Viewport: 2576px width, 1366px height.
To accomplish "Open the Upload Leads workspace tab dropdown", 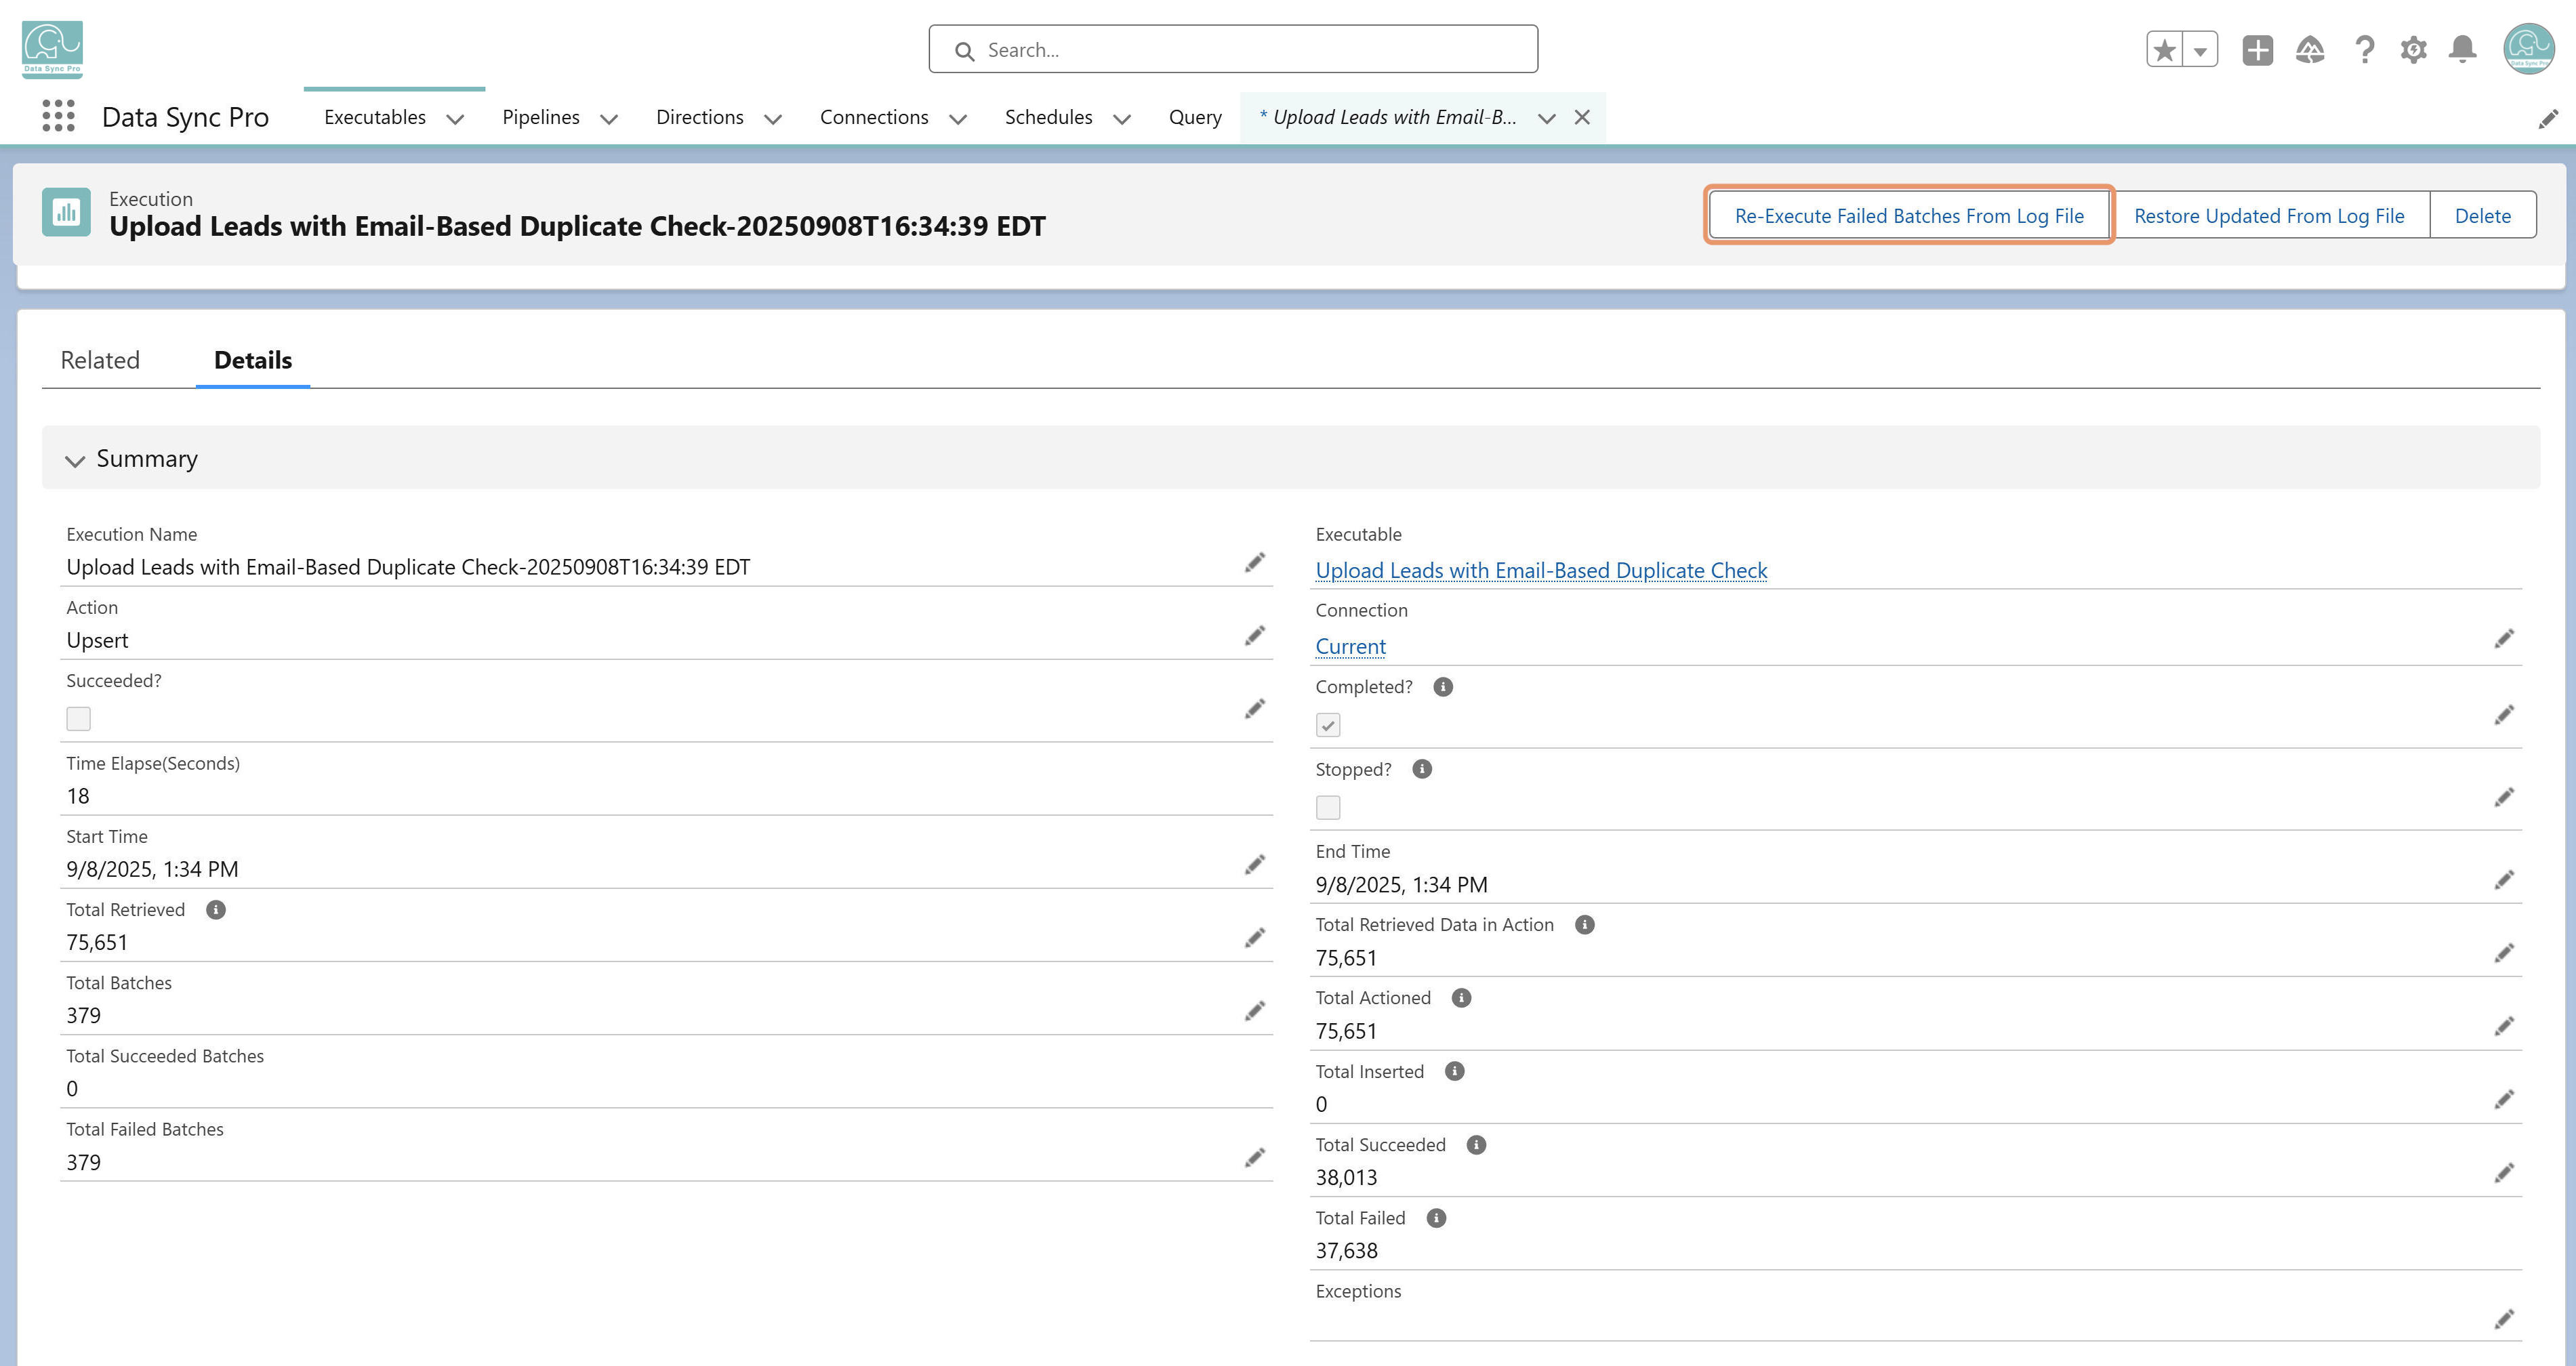I will [1547, 118].
